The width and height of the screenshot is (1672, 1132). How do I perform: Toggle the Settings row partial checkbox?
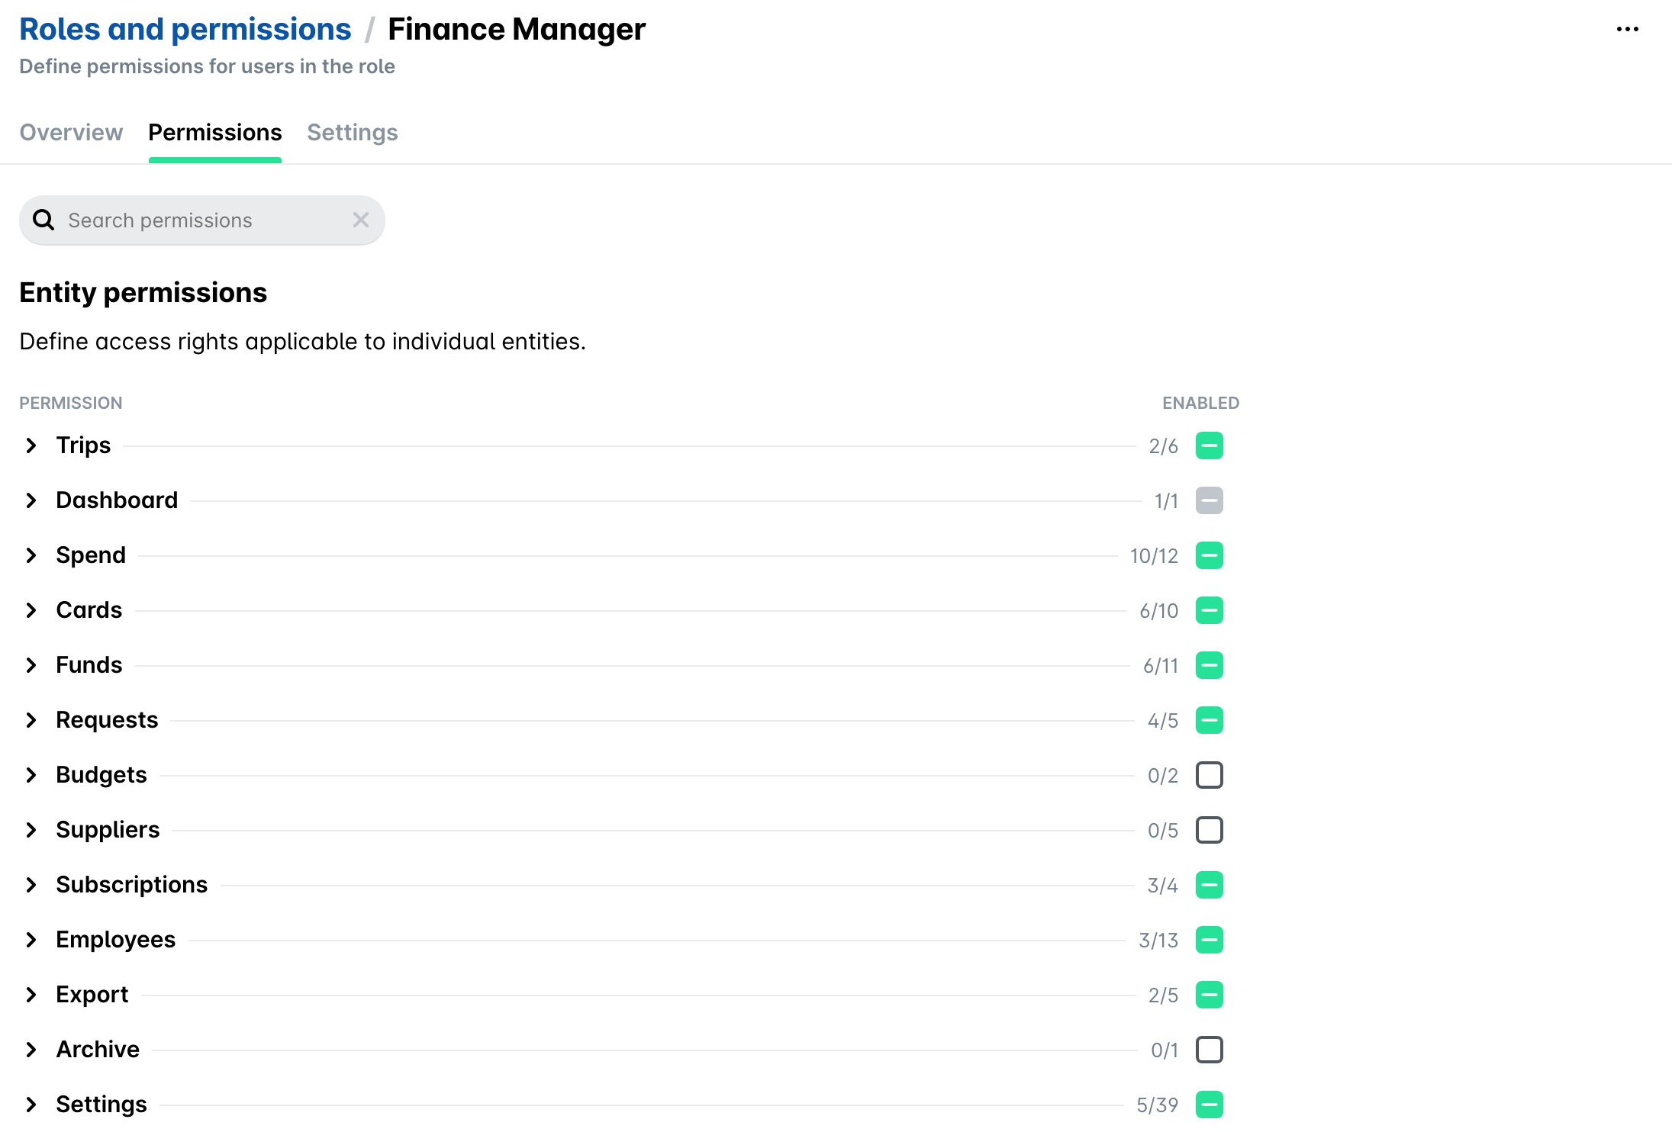point(1210,1105)
